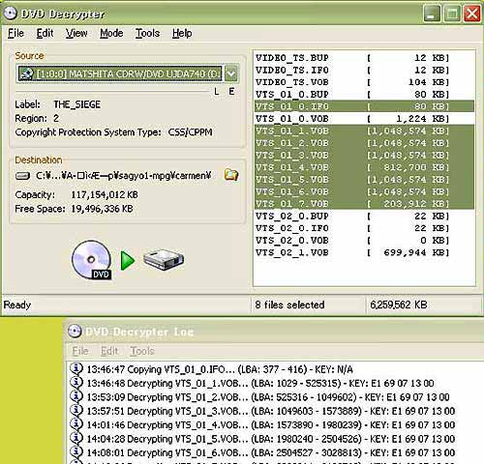Open the File menu in DVD Decrypter
The height and width of the screenshot is (464, 484).
(x=15, y=33)
